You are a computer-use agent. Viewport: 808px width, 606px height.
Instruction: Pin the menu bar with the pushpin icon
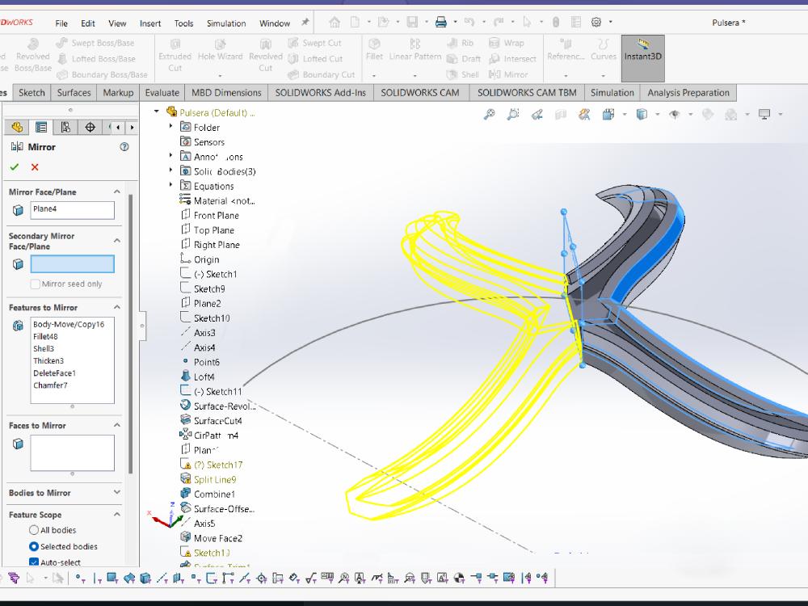[x=305, y=22]
